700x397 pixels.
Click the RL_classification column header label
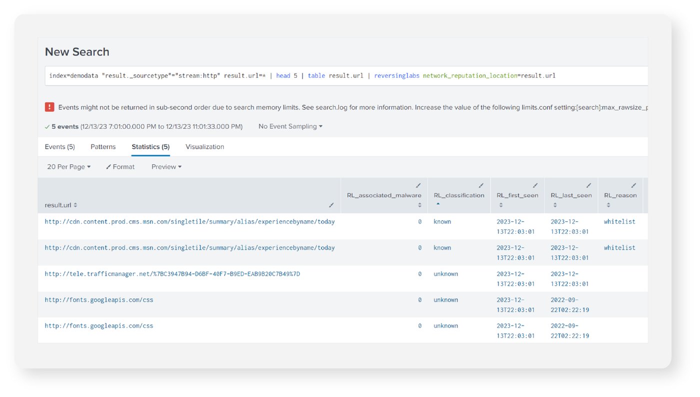pos(459,195)
